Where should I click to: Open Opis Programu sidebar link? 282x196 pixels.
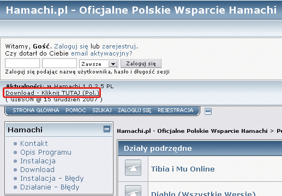[x=46, y=152]
